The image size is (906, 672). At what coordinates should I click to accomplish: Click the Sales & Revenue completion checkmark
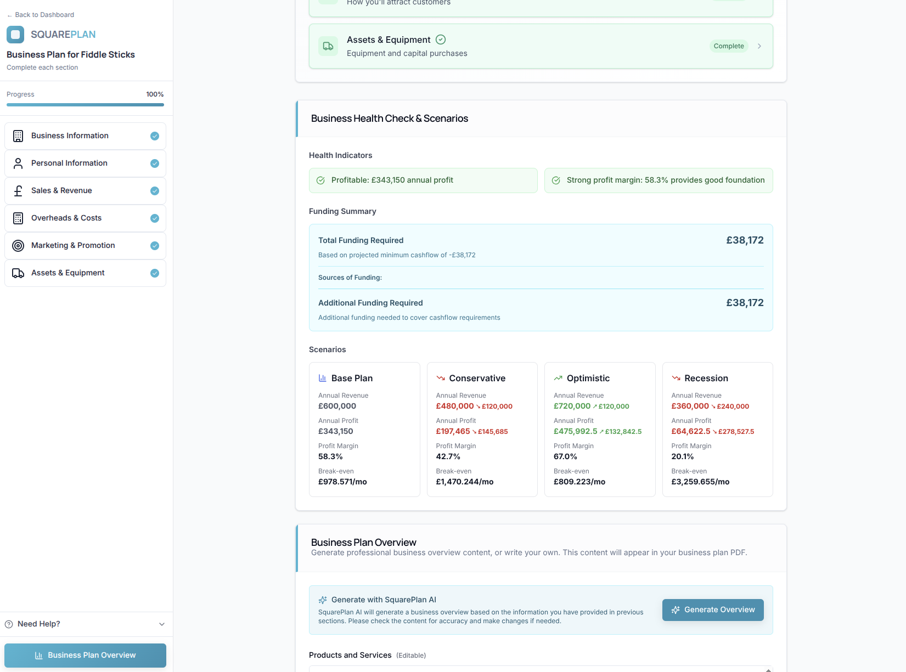(x=155, y=191)
